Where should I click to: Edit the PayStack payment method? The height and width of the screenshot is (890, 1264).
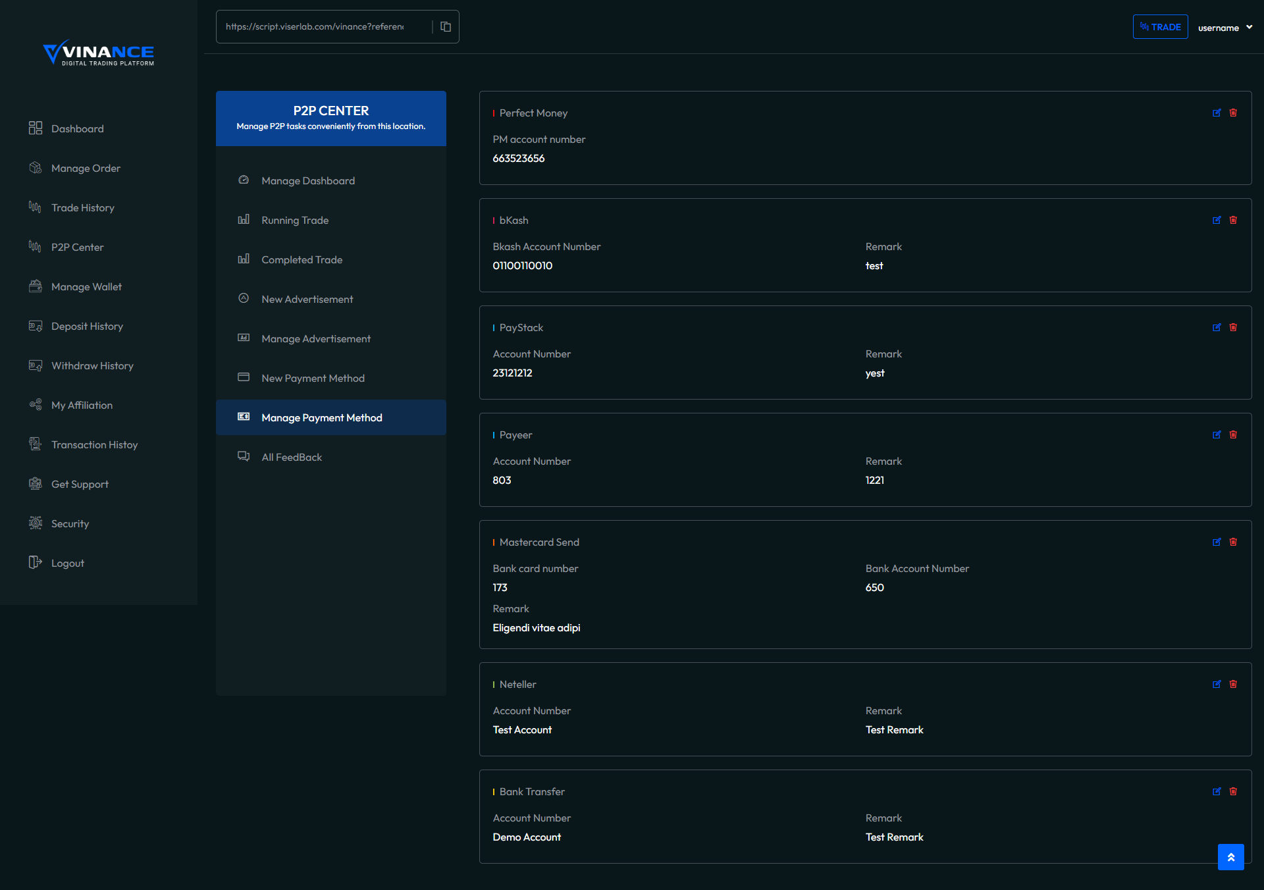pos(1217,328)
